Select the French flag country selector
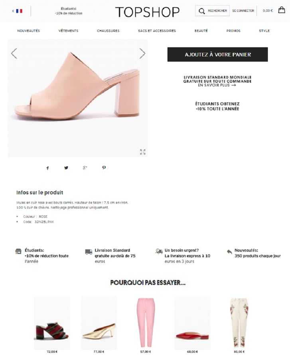 [x=19, y=11]
